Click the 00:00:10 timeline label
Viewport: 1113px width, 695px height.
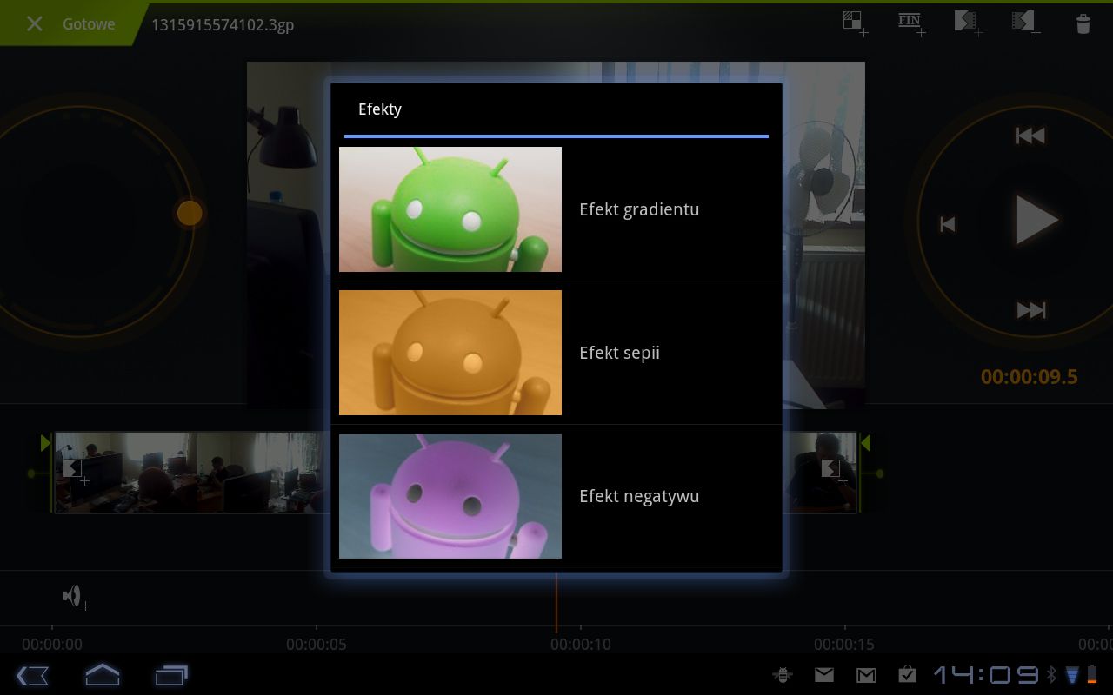(x=581, y=645)
